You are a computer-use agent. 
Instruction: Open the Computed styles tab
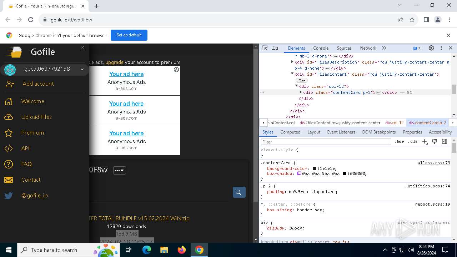click(290, 132)
